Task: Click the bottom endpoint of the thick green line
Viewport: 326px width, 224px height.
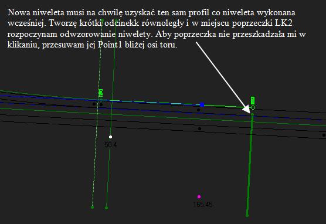Action: pyautogui.click(x=247, y=215)
